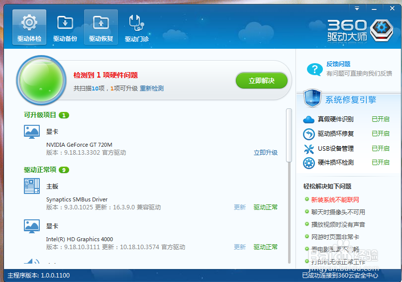Click the 主板 motherboard icon
The image size is (402, 282).
point(32,186)
